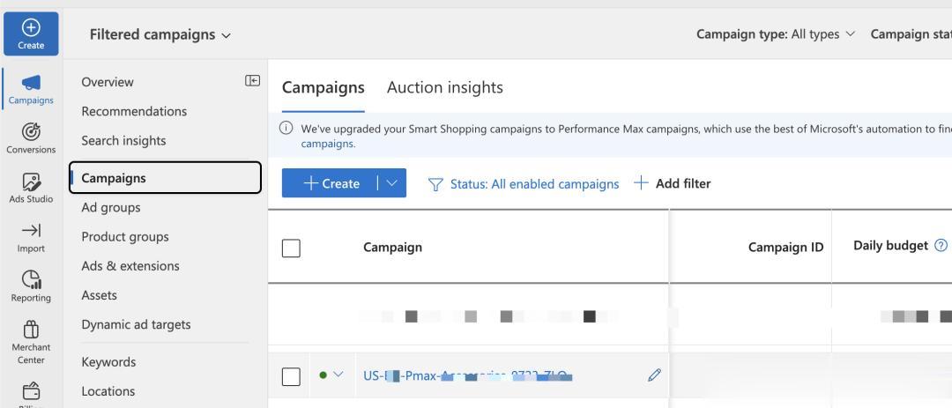Click the Import arrow icon
Screen dimensions: 952x408
click(x=31, y=231)
